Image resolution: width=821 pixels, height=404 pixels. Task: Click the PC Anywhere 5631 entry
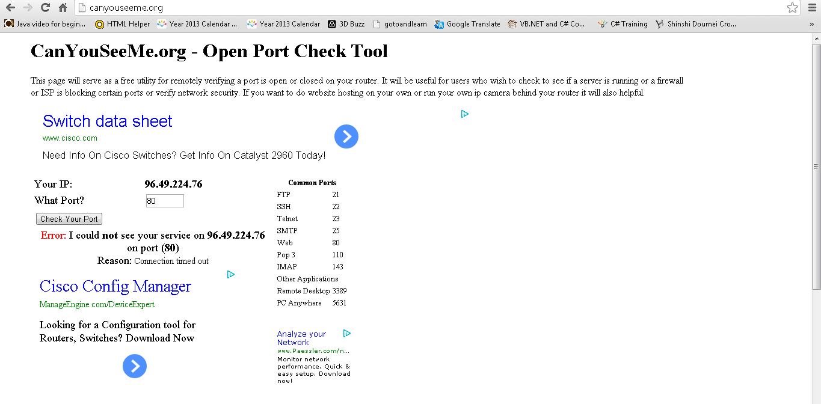(x=312, y=303)
